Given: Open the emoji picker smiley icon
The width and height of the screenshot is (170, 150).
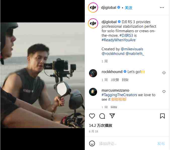Looking at the screenshot, I should point(92,143).
